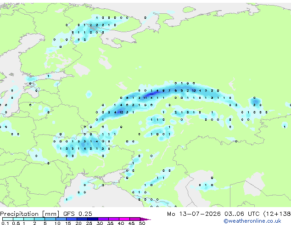Click the '13' precipitation value on map
The height and width of the screenshot is (225, 291).
194,90
